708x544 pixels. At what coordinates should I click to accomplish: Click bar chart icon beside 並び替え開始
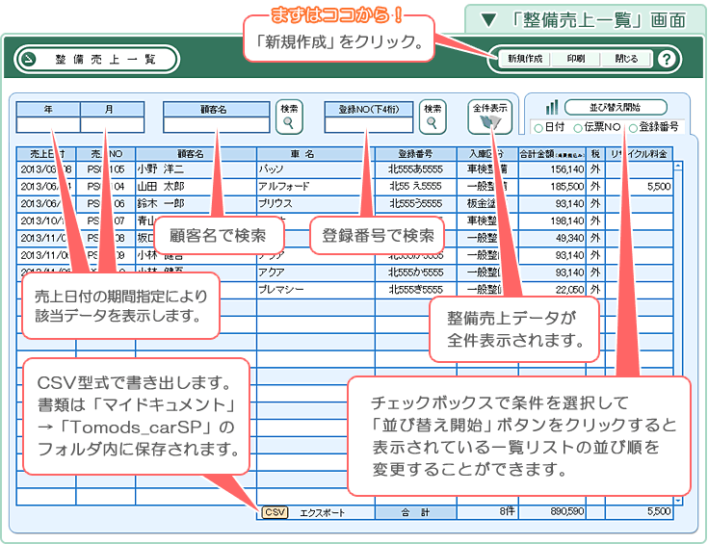[552, 108]
